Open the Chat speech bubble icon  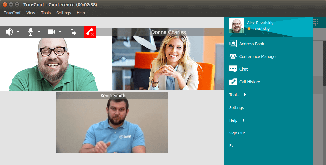click(233, 69)
